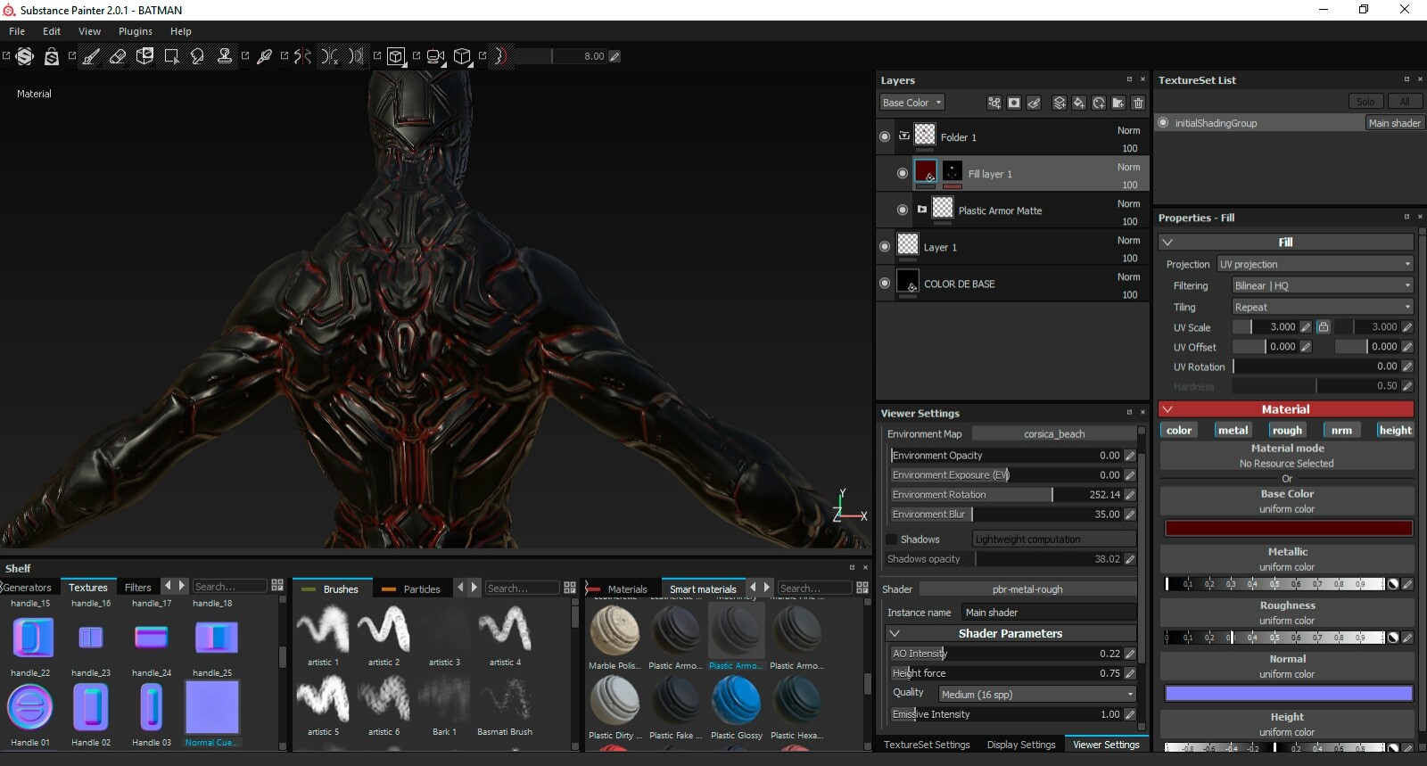Select the Plastic Glossy smart material thumbnail

pos(736,701)
